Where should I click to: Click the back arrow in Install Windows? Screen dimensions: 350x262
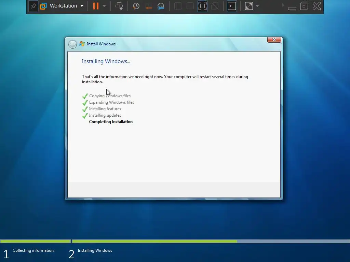[x=72, y=44]
